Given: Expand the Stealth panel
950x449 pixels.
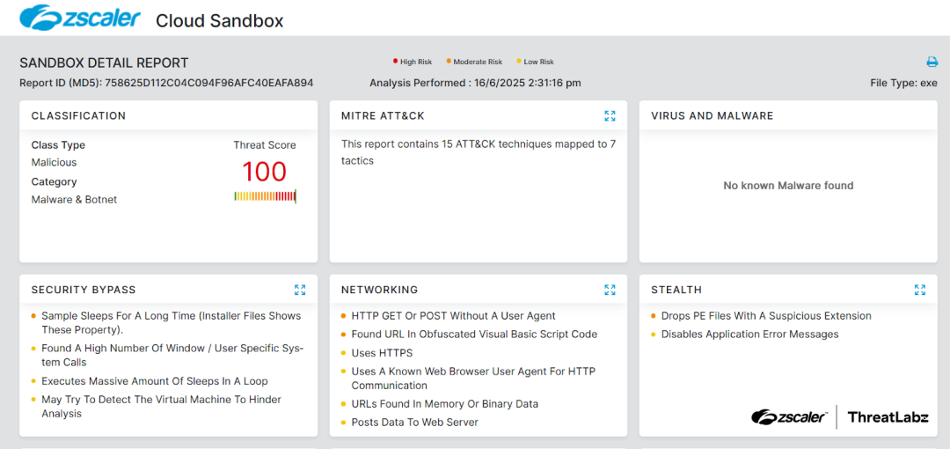Looking at the screenshot, I should [x=919, y=290].
